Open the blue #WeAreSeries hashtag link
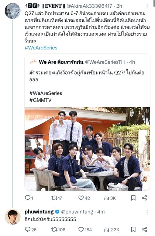This screenshot has height=236, width=155. tap(41, 48)
